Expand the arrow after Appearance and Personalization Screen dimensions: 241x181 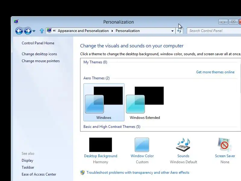[x=112, y=31]
